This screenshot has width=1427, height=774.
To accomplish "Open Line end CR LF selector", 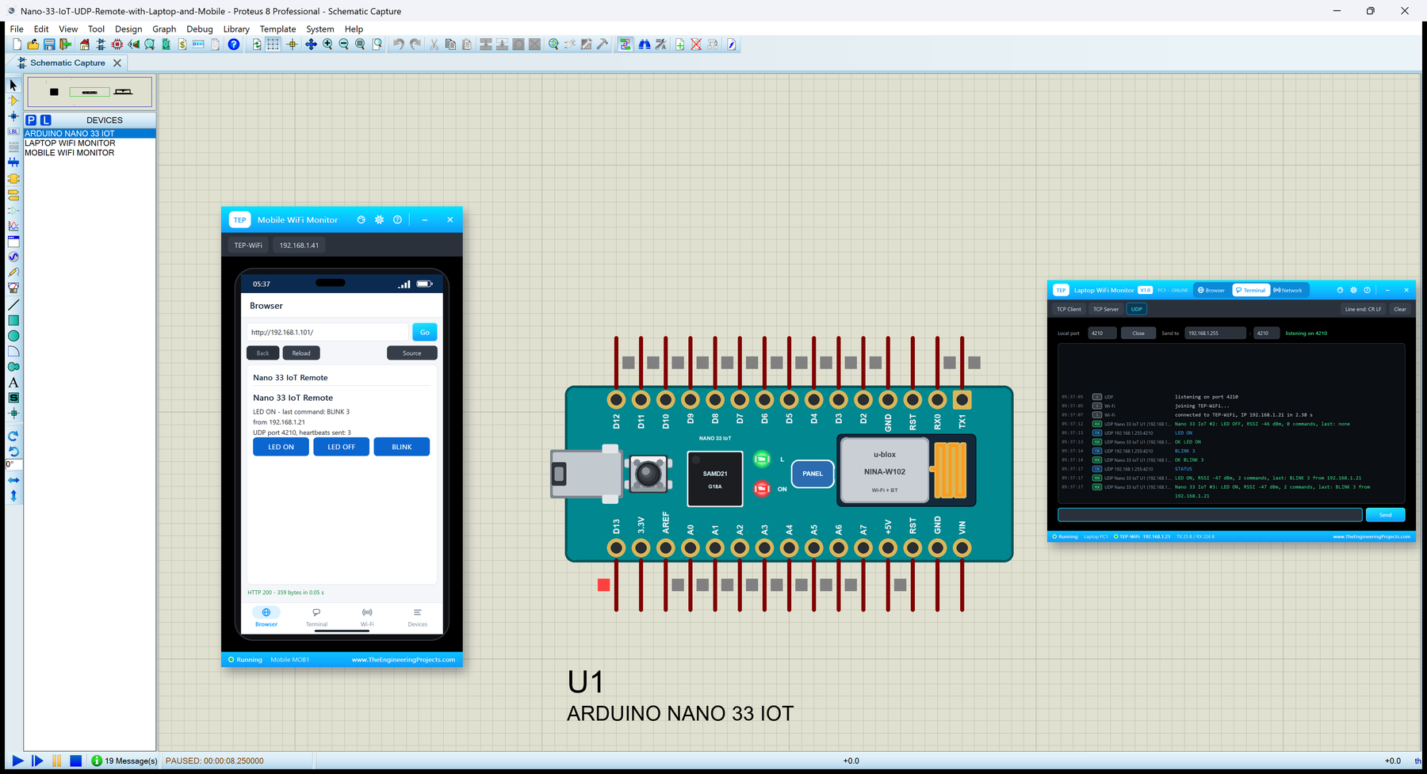I will pos(1363,309).
